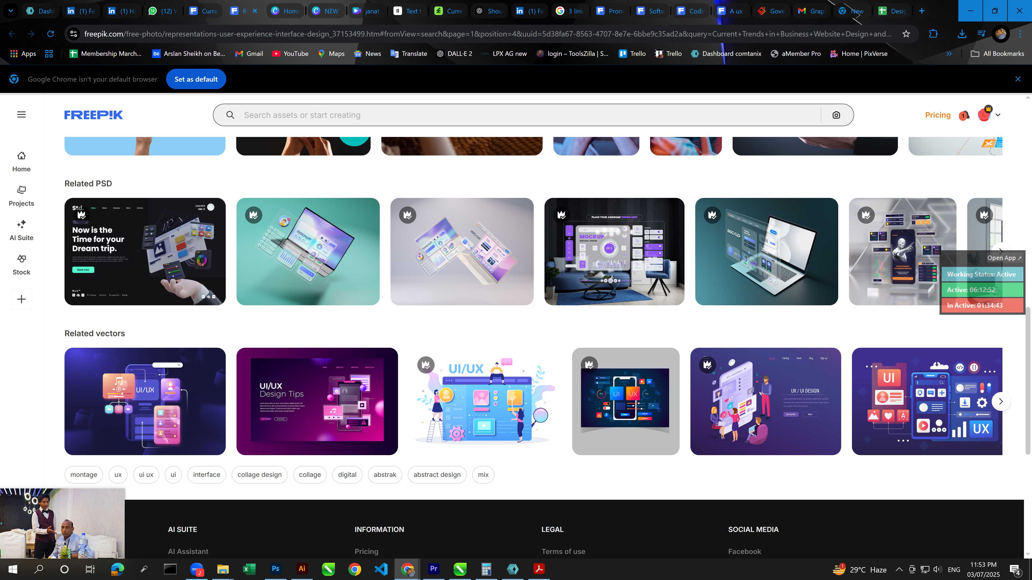Switch to the Shou tab
Viewport: 1032px width, 580px height.
(x=489, y=11)
